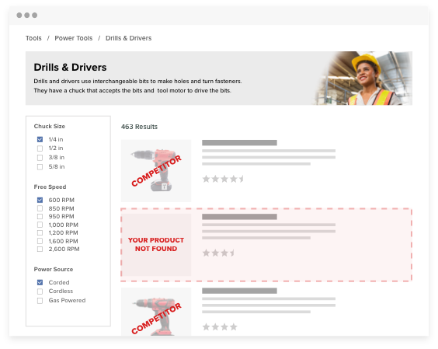Image resolution: width=438 pixels, height=349 pixels.
Task: Click the Your Product Not Found placeholder
Action: pos(156,245)
